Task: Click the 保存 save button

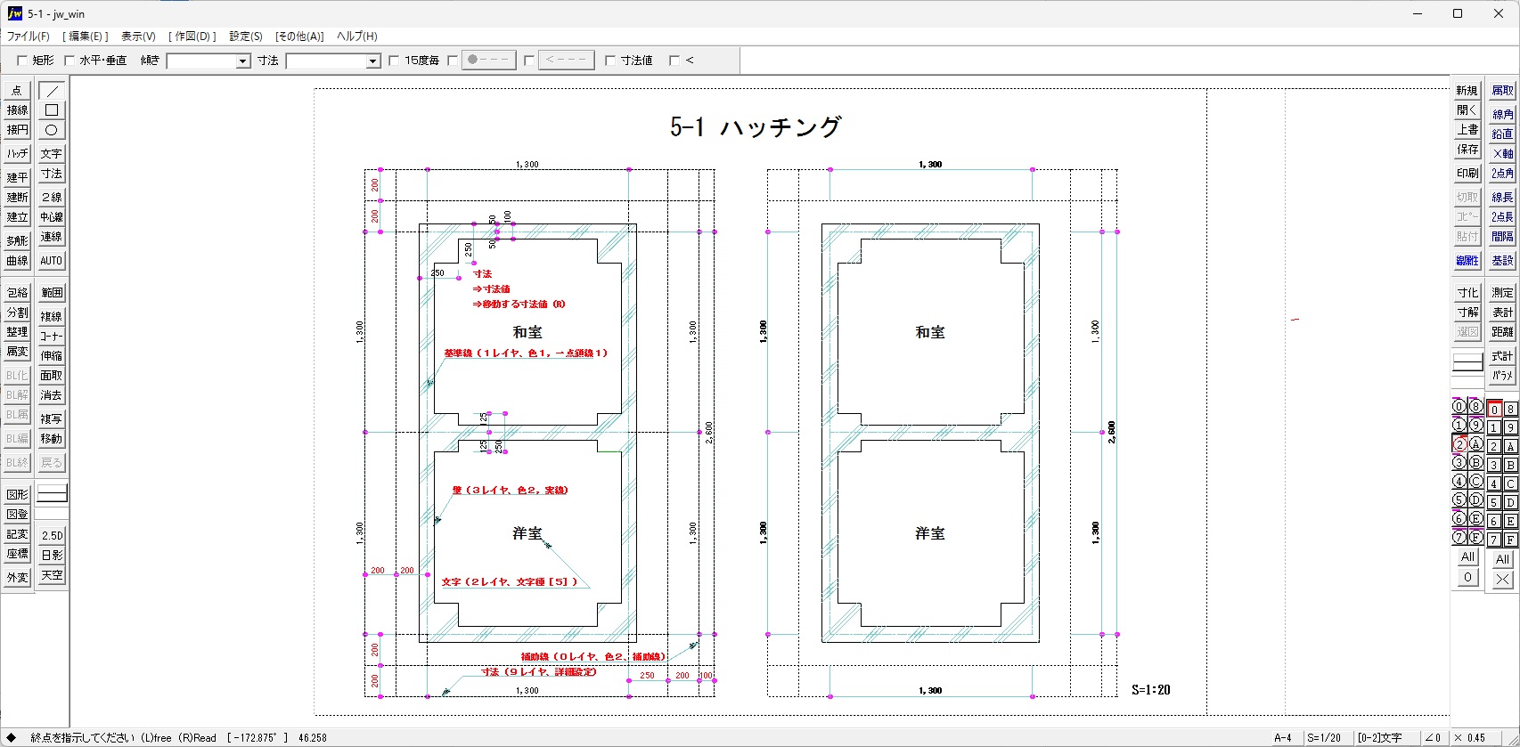Action: pos(1467,150)
